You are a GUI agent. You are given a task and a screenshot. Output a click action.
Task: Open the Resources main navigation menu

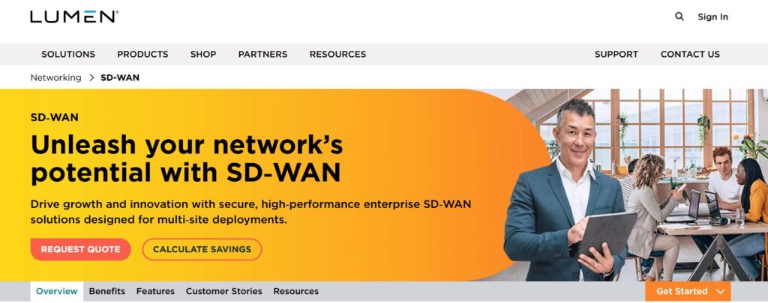337,55
